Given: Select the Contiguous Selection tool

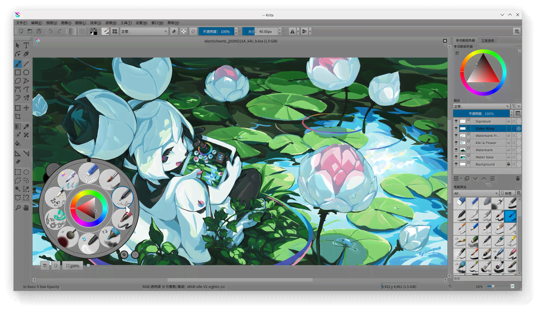Looking at the screenshot, I should [x=17, y=189].
